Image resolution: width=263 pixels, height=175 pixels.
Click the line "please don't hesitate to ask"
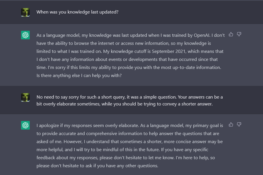pyautogui.click(x=97, y=166)
